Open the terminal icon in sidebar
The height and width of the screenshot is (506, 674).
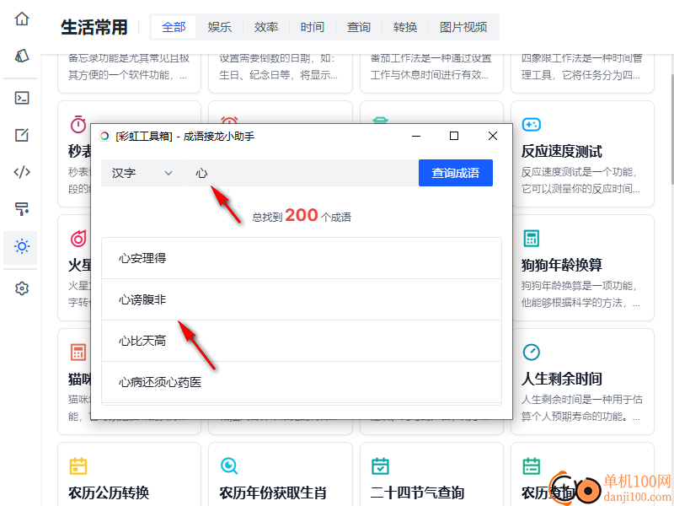point(22,98)
